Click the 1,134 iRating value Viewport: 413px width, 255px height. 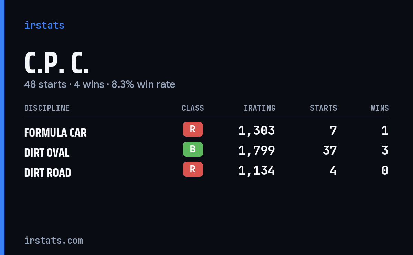coord(257,171)
